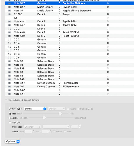This screenshot has height=146, width=134.
Task: Enable the MIDI Out checkbox
Action: [10, 123]
